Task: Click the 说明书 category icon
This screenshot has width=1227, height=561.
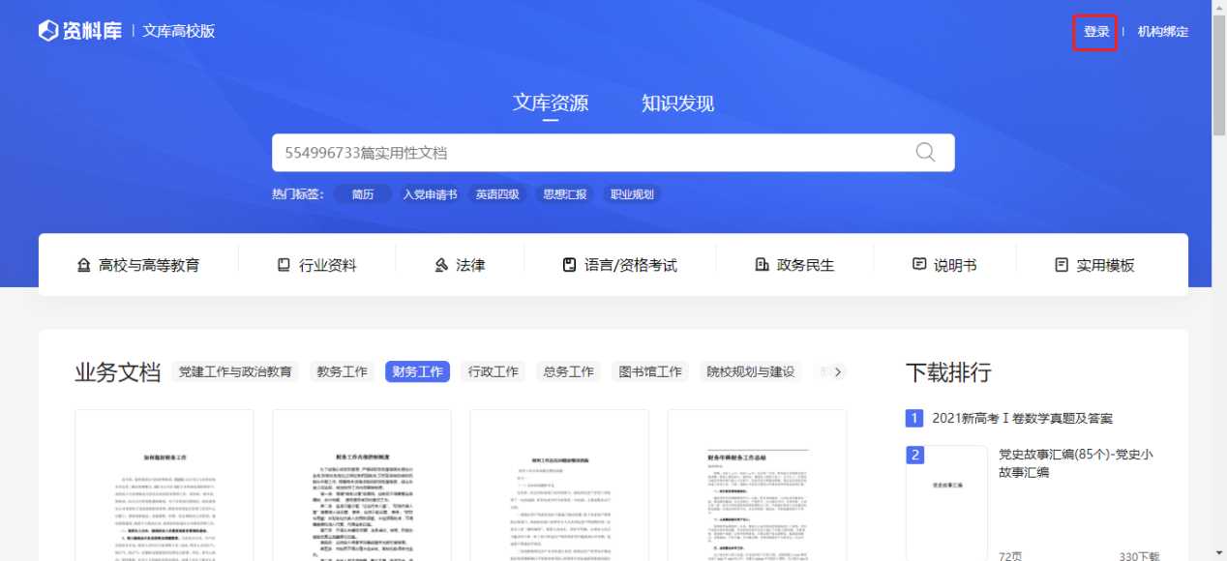Action: click(918, 265)
